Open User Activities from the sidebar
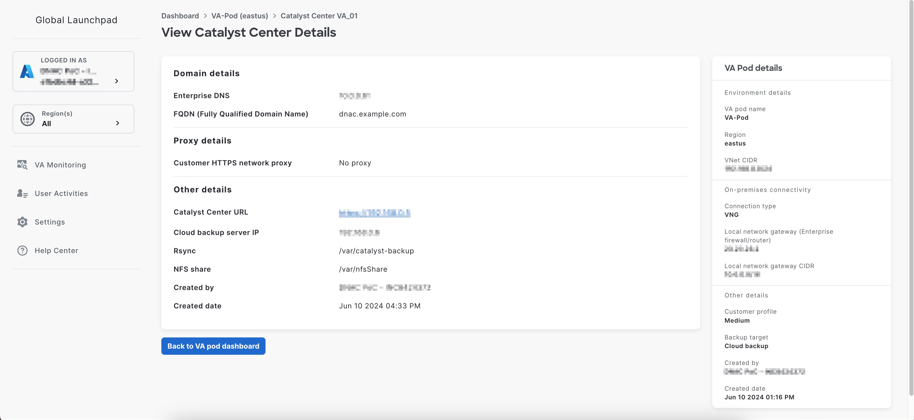The height and width of the screenshot is (420, 914). (x=61, y=193)
